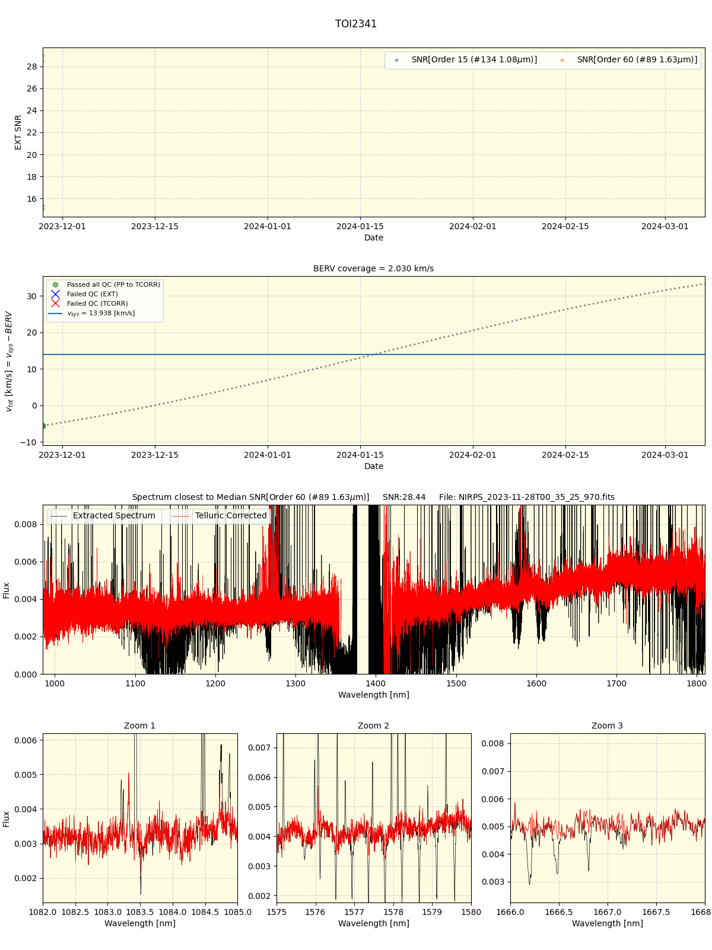Click the blue Order 15 legend marker
This screenshot has width=712, height=950.
(x=396, y=61)
